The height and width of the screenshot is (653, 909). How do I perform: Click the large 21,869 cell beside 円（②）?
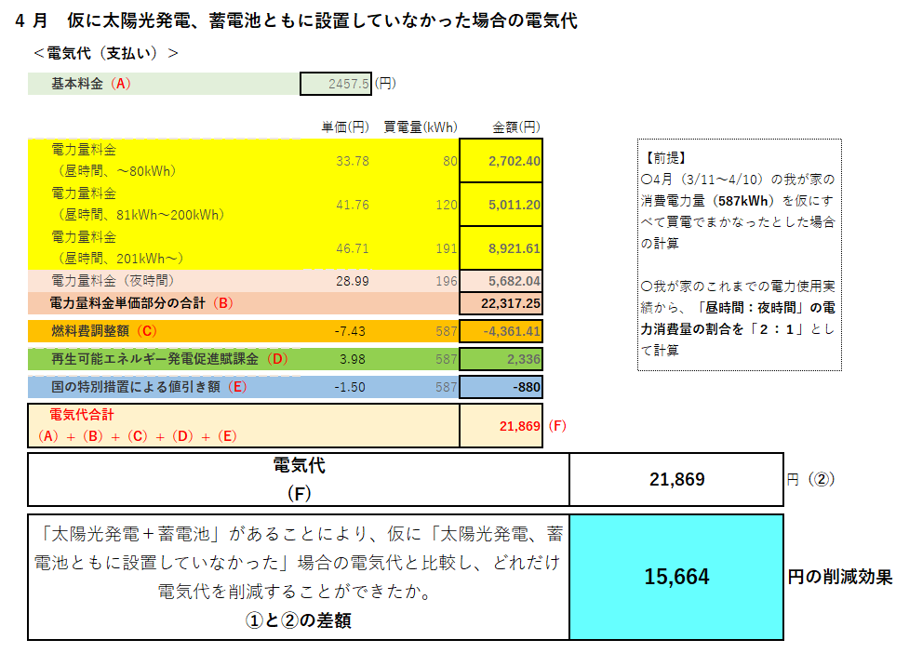[676, 479]
